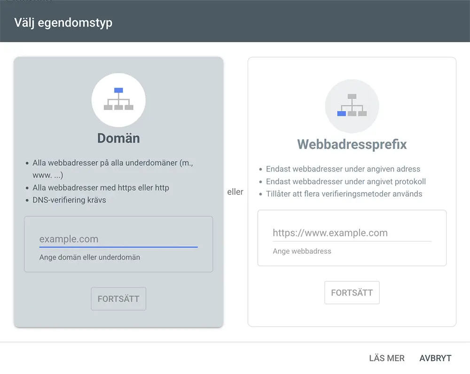This screenshot has height=374, width=470.
Task: Click the Domän sitemap icon
Action: [x=118, y=100]
